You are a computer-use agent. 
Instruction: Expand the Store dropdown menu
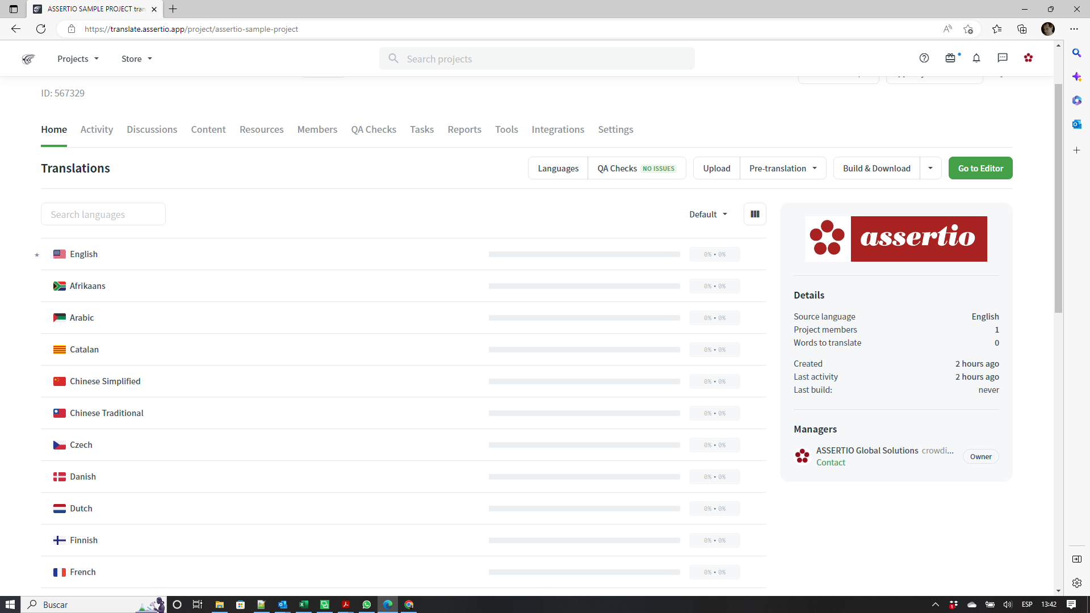[x=137, y=58]
